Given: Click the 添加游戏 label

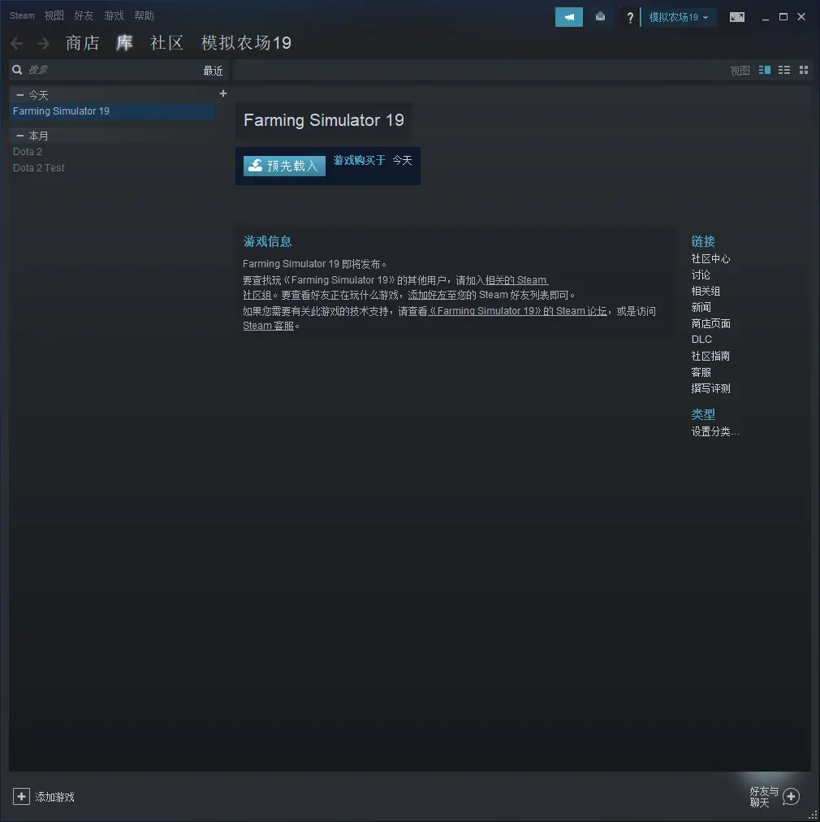Looking at the screenshot, I should (55, 797).
